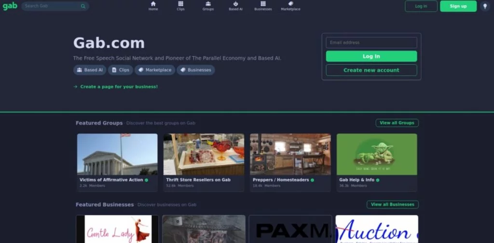Screen dimensions: 494x243
Task: Open the Marketplace tag icon in navigation
Action: (290, 4)
